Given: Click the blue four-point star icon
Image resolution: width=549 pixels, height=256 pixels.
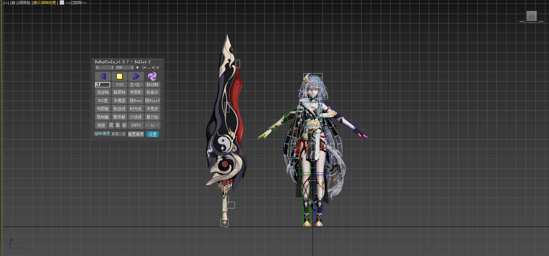Looking at the screenshot, I should tap(138, 67).
